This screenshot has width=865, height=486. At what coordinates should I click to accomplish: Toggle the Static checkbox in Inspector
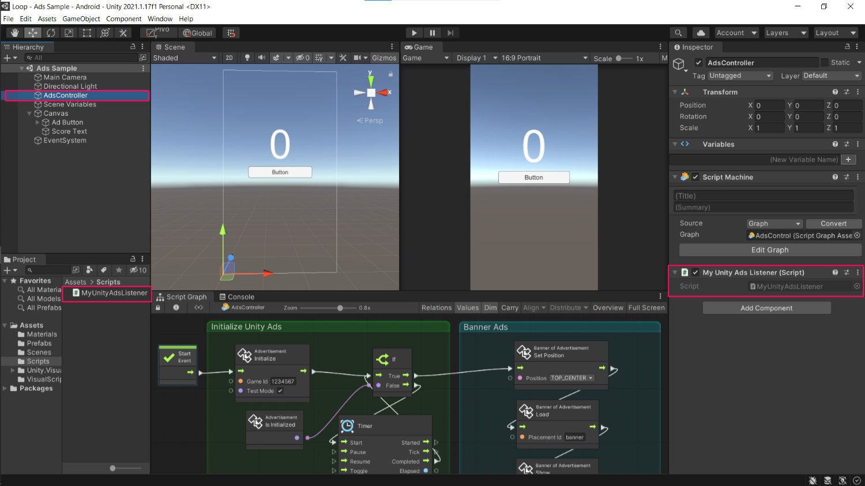coord(825,62)
